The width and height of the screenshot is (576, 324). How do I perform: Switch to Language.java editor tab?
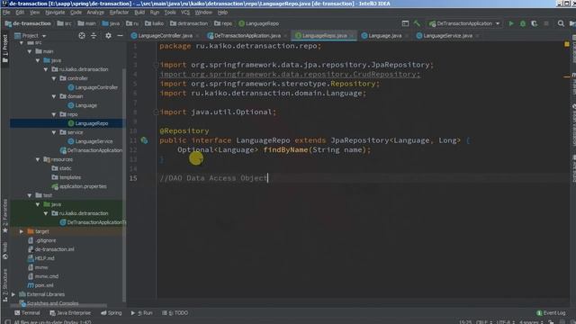pyautogui.click(x=384, y=36)
